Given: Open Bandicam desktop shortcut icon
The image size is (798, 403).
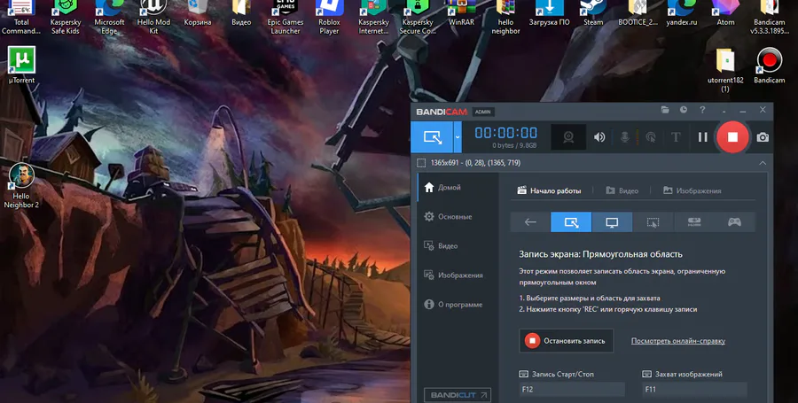Looking at the screenshot, I should tap(769, 65).
